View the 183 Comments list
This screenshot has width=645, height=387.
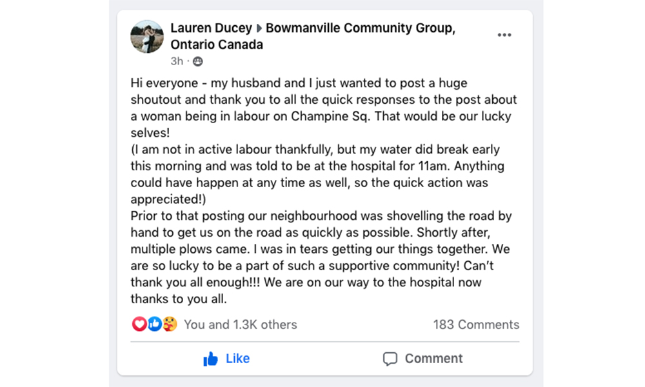pyautogui.click(x=476, y=324)
